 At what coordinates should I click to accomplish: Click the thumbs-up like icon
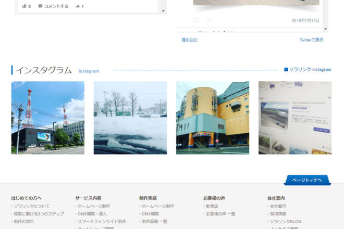click(x=24, y=6)
